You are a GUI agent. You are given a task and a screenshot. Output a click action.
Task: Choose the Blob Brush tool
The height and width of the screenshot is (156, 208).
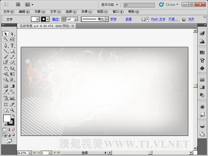pos(5,62)
